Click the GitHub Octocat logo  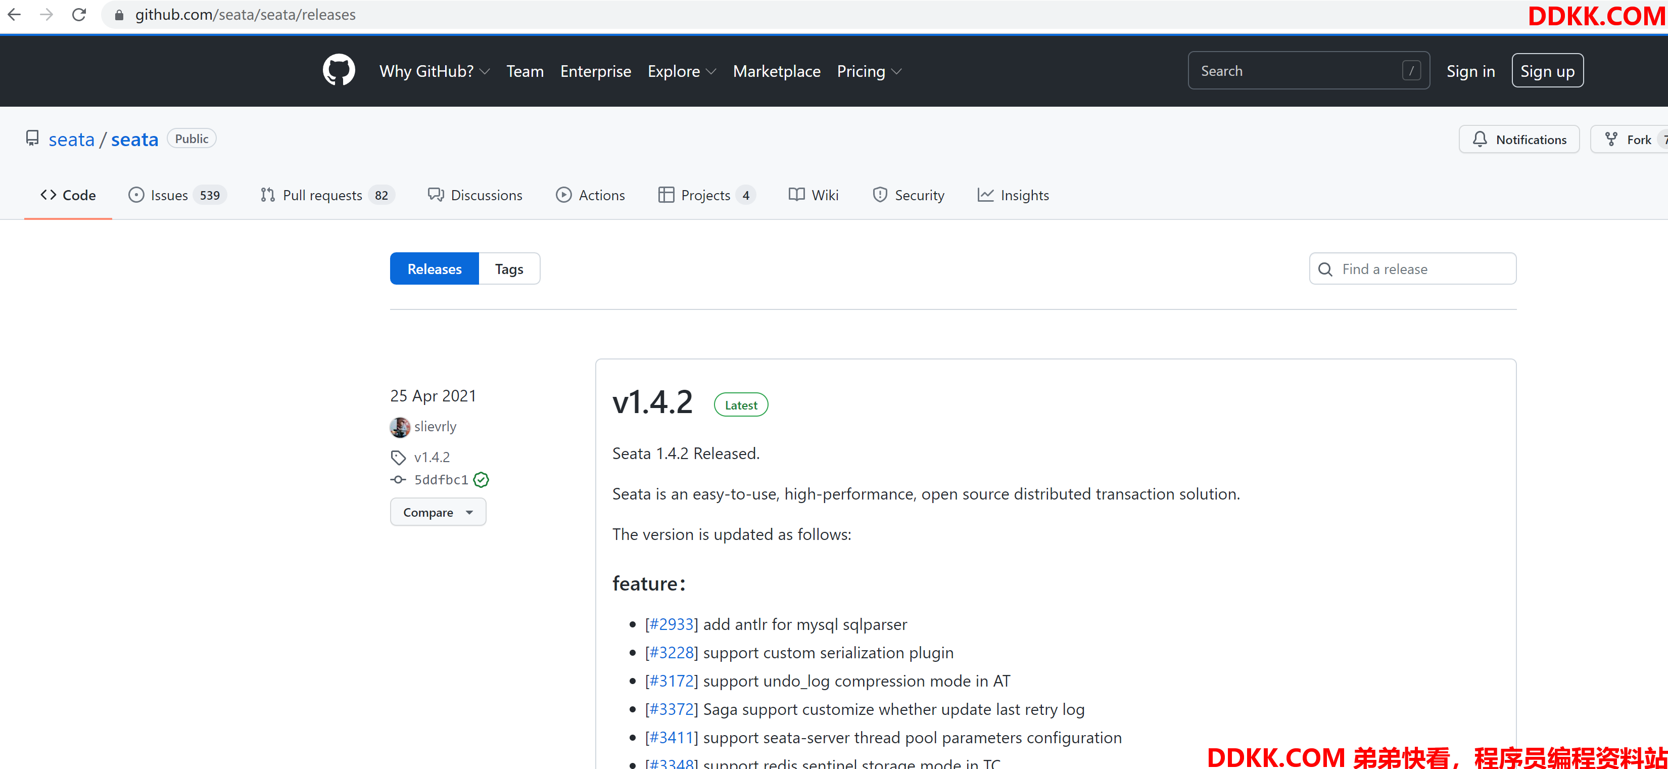coord(339,70)
